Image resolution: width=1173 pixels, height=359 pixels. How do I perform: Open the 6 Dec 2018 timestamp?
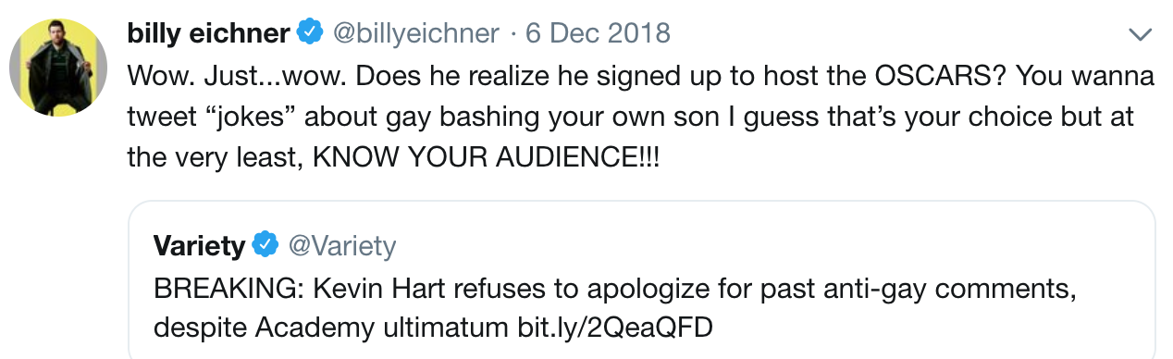(598, 33)
